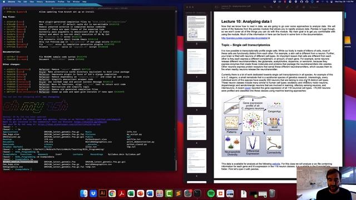Open the Help menu

(x=84, y=2)
